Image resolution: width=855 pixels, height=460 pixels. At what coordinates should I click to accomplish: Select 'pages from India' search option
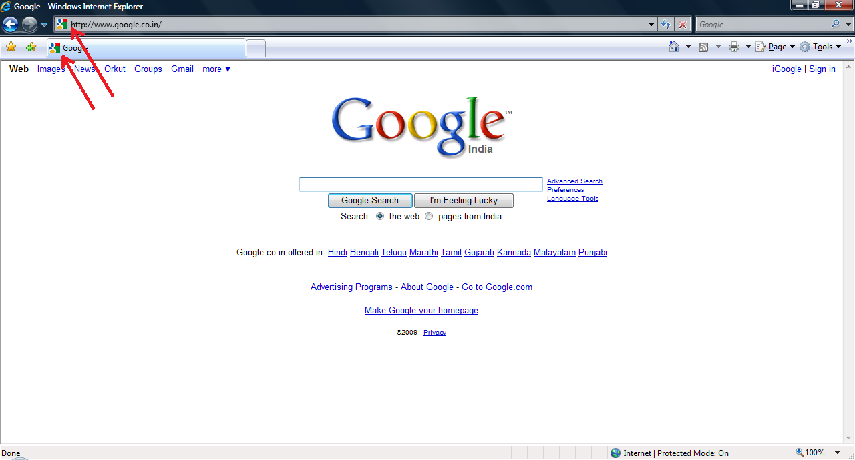point(429,216)
